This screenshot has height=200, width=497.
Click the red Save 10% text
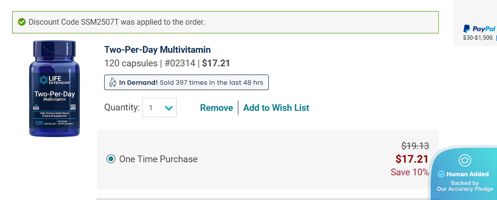(x=409, y=172)
